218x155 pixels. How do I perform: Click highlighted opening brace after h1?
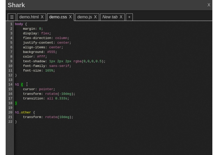click(22, 84)
